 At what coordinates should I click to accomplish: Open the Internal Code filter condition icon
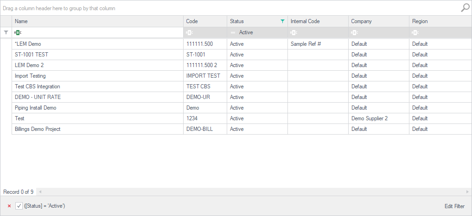click(294, 32)
